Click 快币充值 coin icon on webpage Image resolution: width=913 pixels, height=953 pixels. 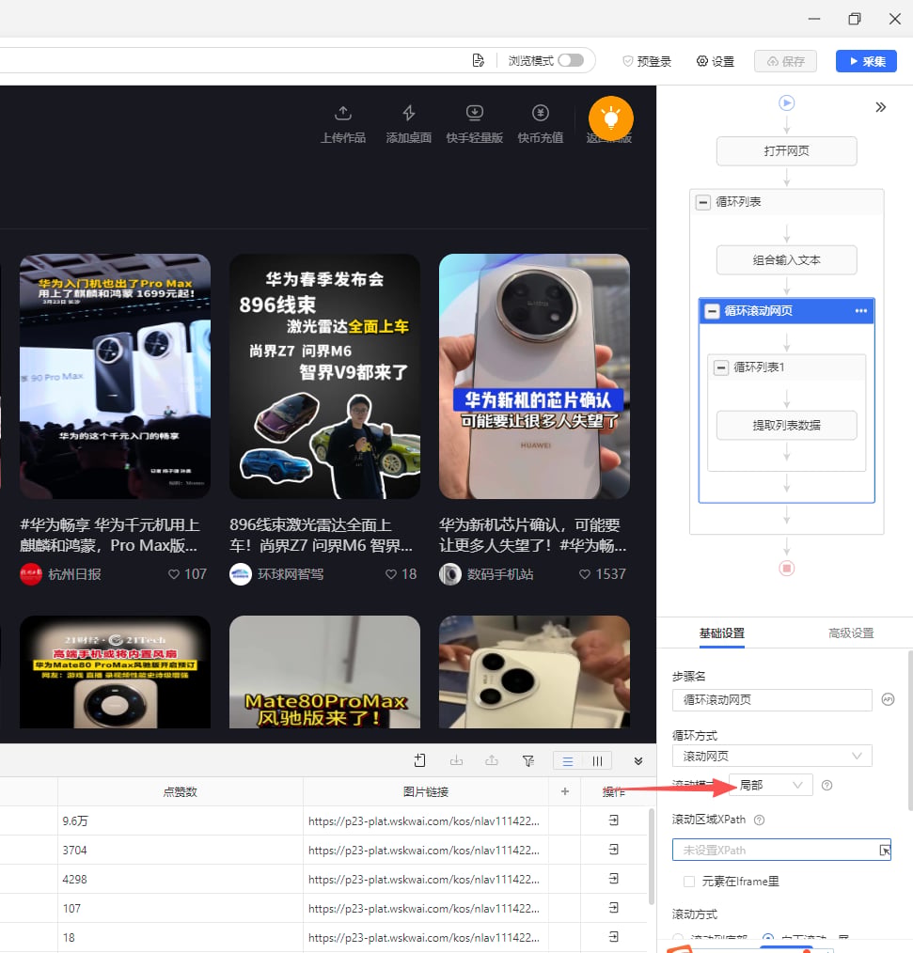[x=541, y=113]
